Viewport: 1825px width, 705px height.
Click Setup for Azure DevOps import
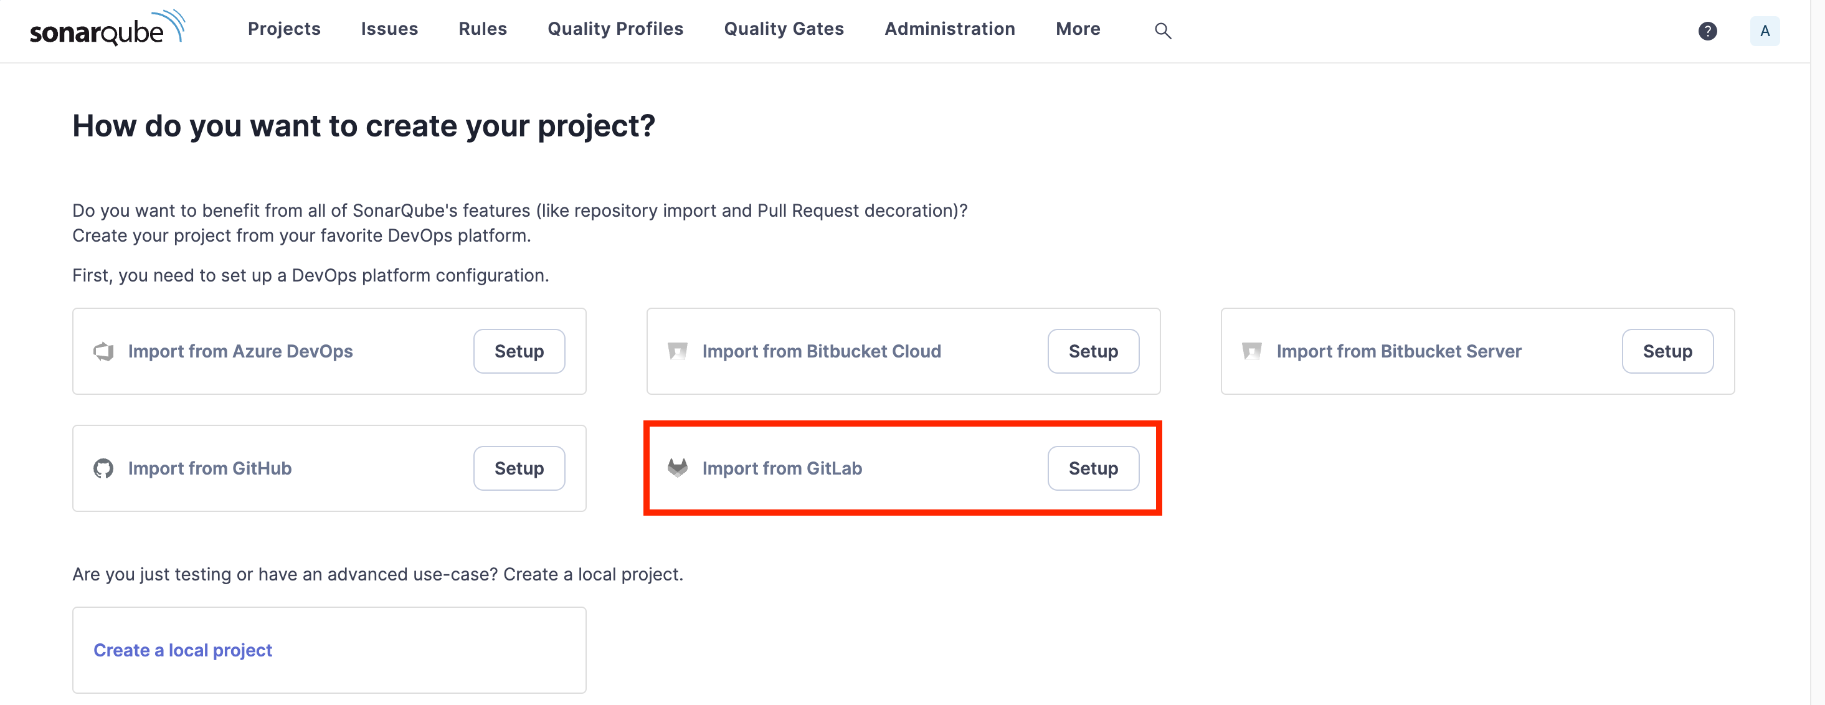click(x=519, y=351)
